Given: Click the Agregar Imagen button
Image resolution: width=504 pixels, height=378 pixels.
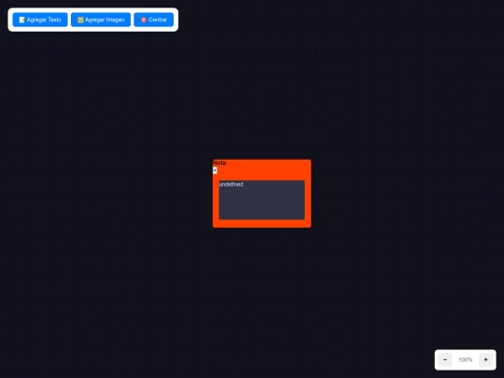Looking at the screenshot, I should coord(101,20).
